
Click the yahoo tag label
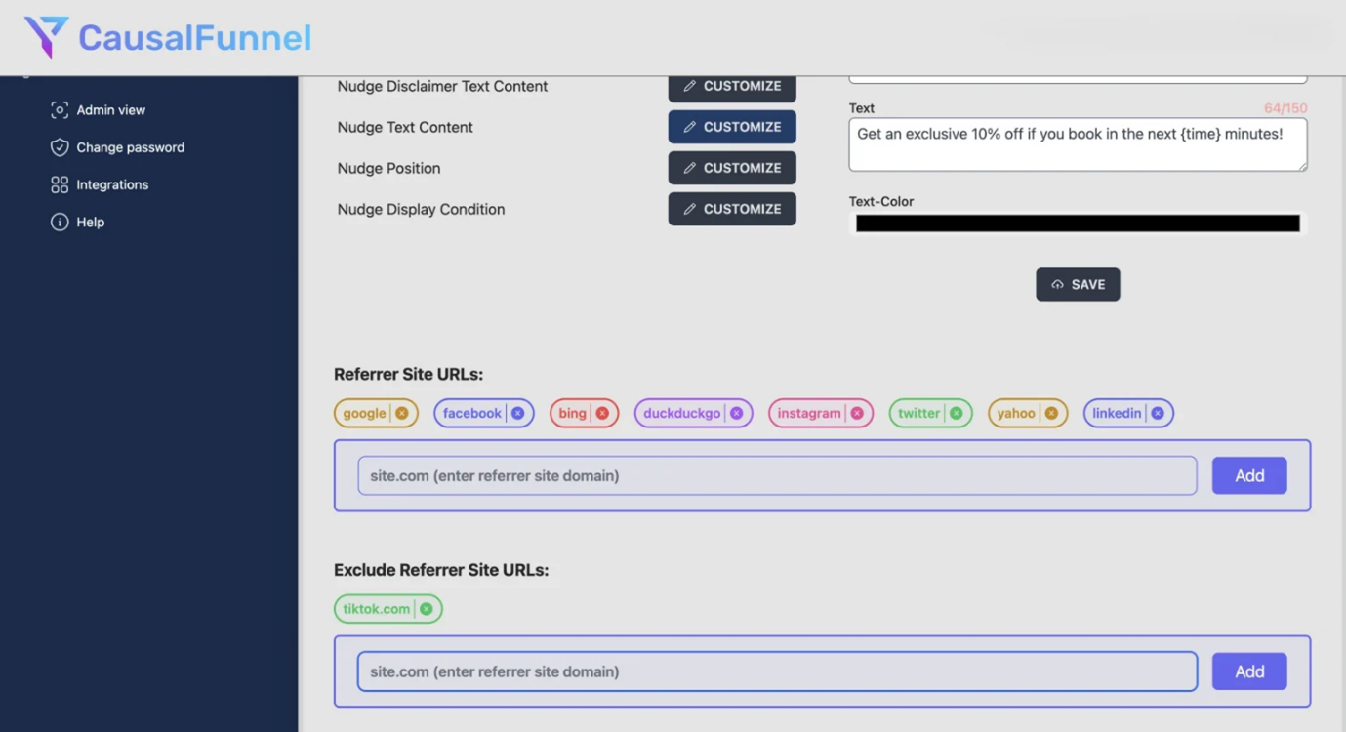pos(1016,413)
